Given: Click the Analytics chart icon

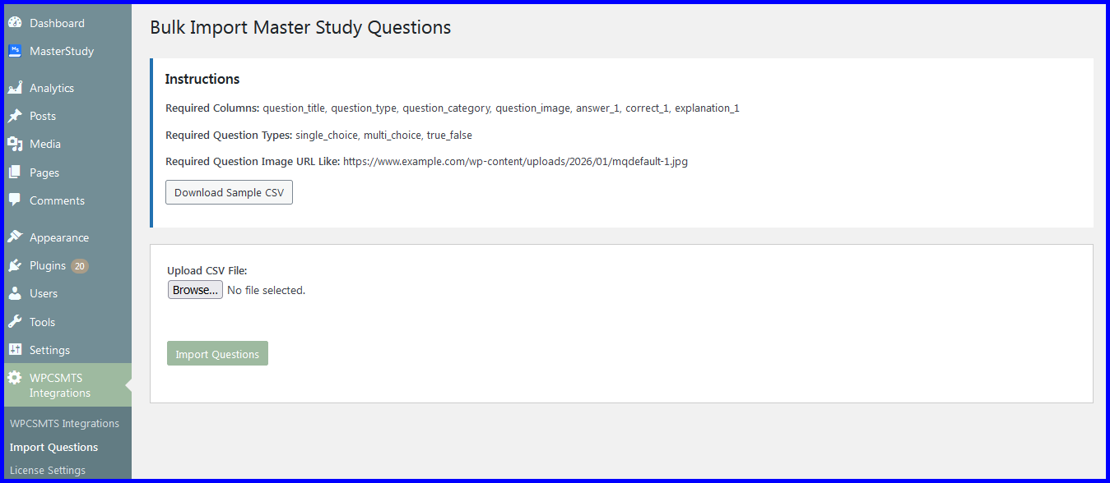Looking at the screenshot, I should tap(15, 88).
